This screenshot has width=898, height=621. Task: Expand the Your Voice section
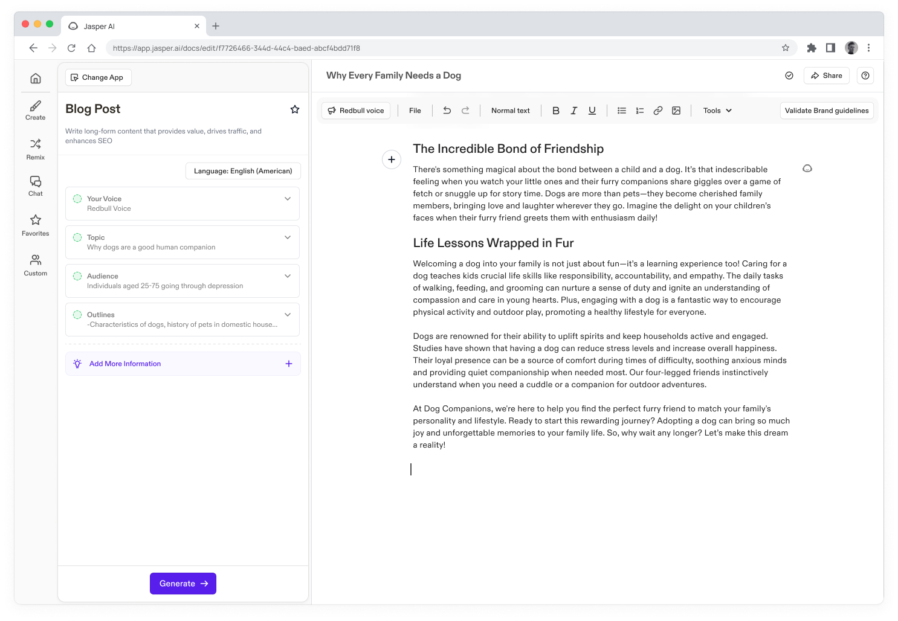click(x=288, y=199)
